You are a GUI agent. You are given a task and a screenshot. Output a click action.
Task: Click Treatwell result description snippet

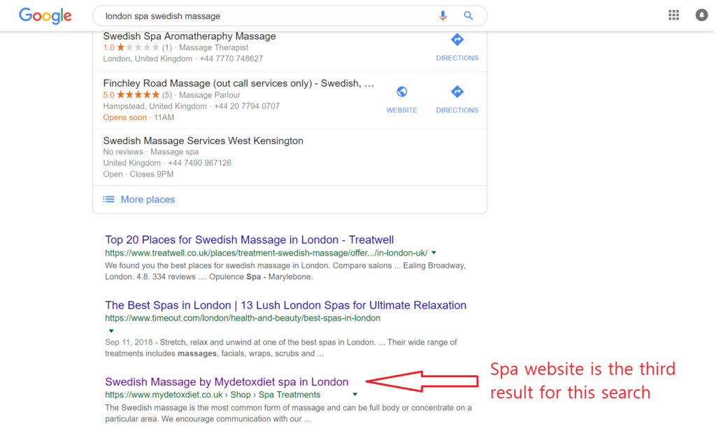coord(285,272)
